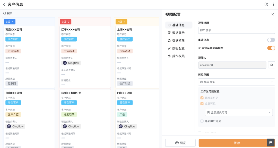Viewport: 278px width, 148px height.
Task: Check the 外部用户可见 checkbox
Action: 202,121
